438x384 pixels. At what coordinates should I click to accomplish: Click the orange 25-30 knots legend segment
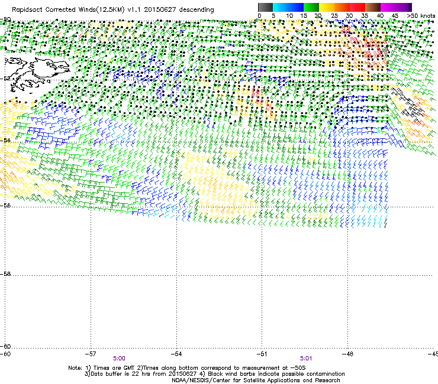(x=342, y=7)
